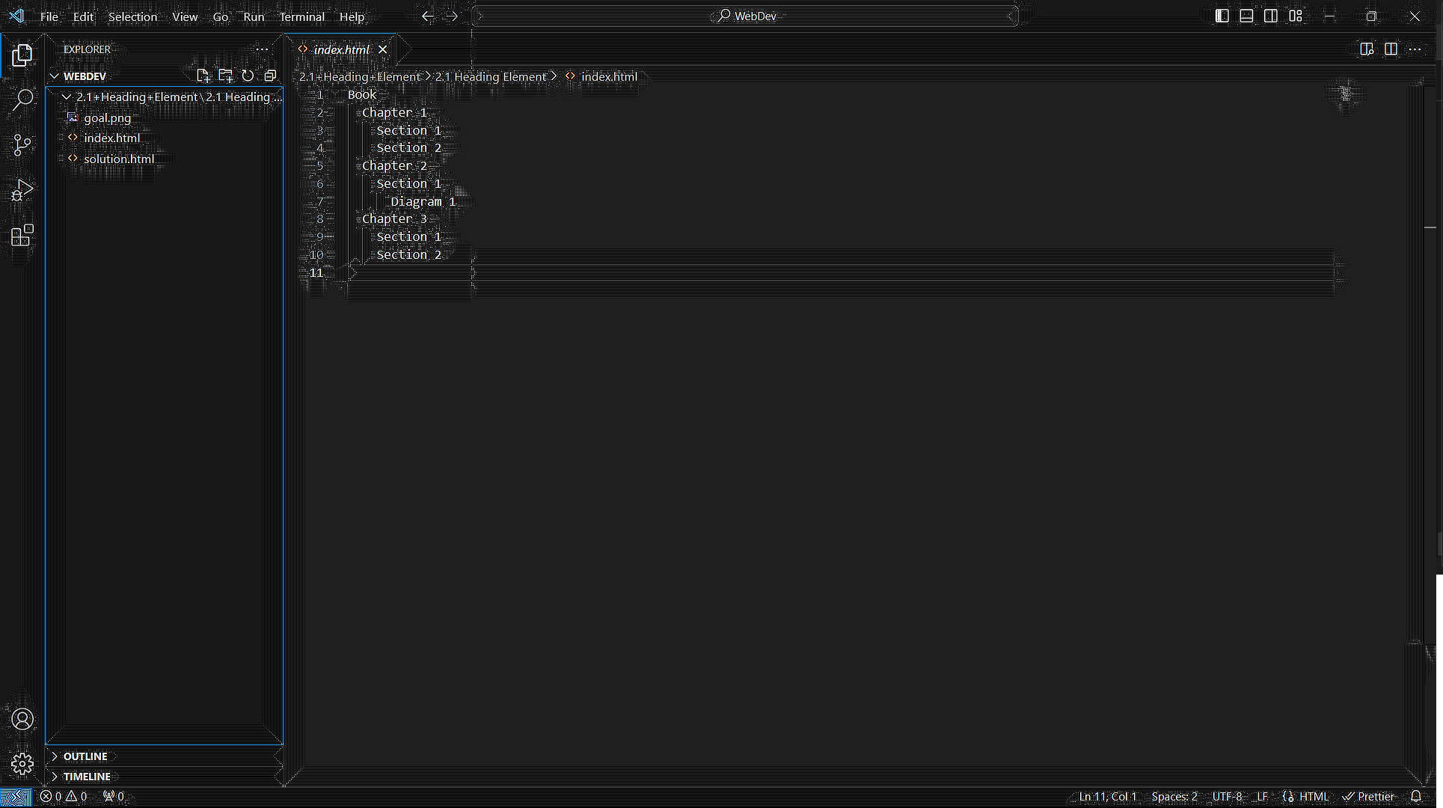Image resolution: width=1443 pixels, height=808 pixels.
Task: Open the Selection menu
Action: tap(132, 16)
